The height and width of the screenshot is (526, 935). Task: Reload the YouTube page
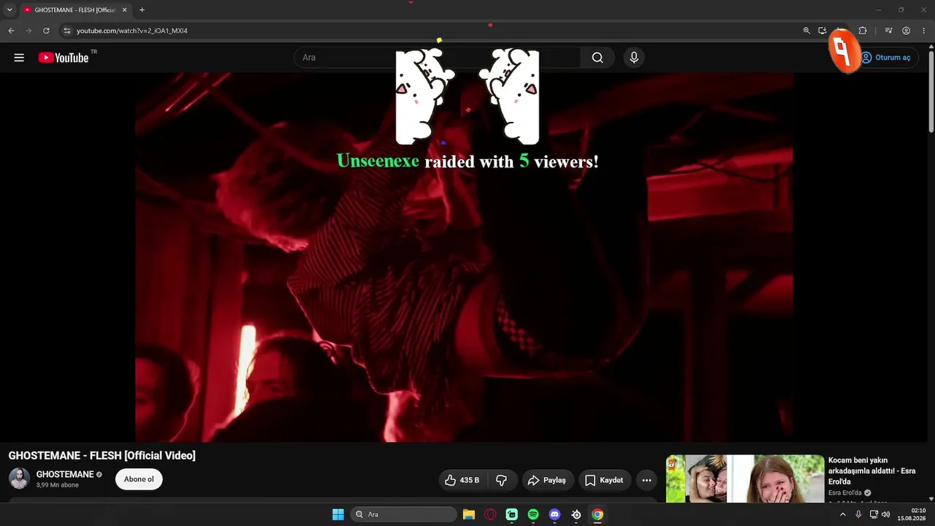click(46, 31)
